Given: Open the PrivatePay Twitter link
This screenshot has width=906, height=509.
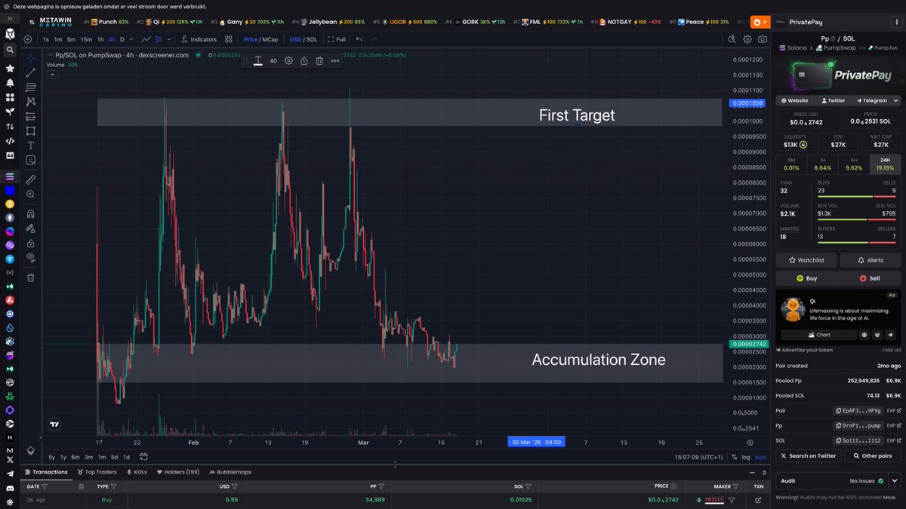Looking at the screenshot, I should 833,100.
